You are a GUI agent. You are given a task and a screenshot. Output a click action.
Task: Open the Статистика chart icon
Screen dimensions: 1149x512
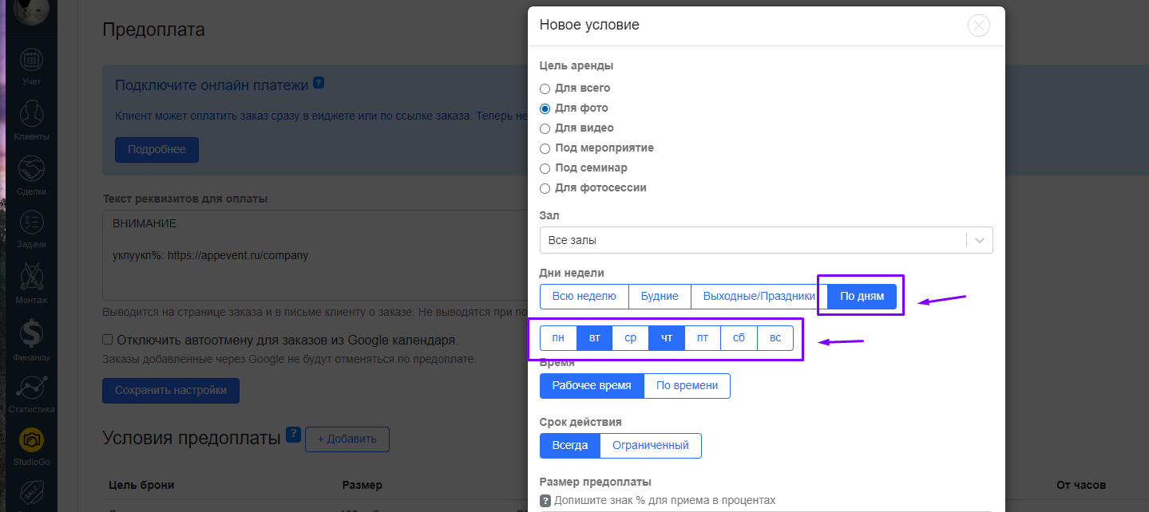pos(31,388)
